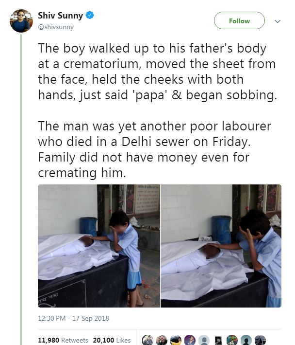Click the eighth liker avatar
The height and width of the screenshot is (345, 295).
246,340
